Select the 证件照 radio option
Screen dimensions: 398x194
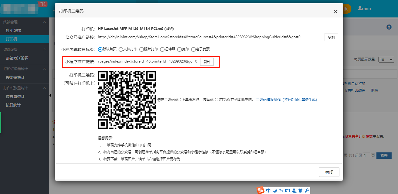162,49
